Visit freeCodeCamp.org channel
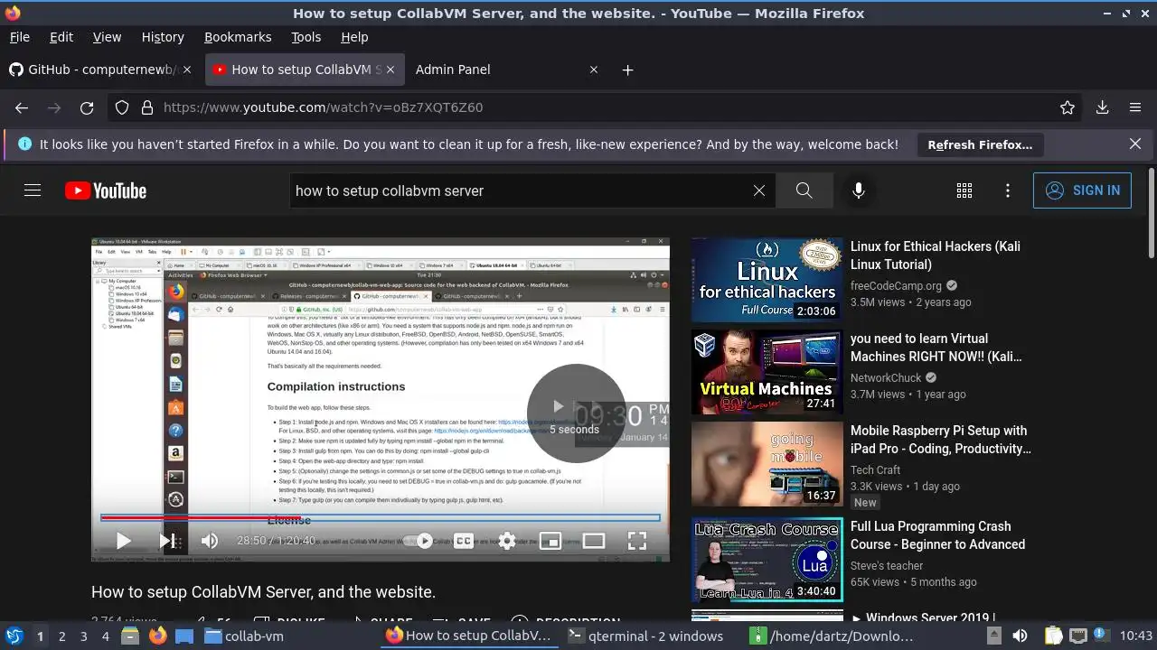Viewport: 1157px width, 650px height. [896, 285]
